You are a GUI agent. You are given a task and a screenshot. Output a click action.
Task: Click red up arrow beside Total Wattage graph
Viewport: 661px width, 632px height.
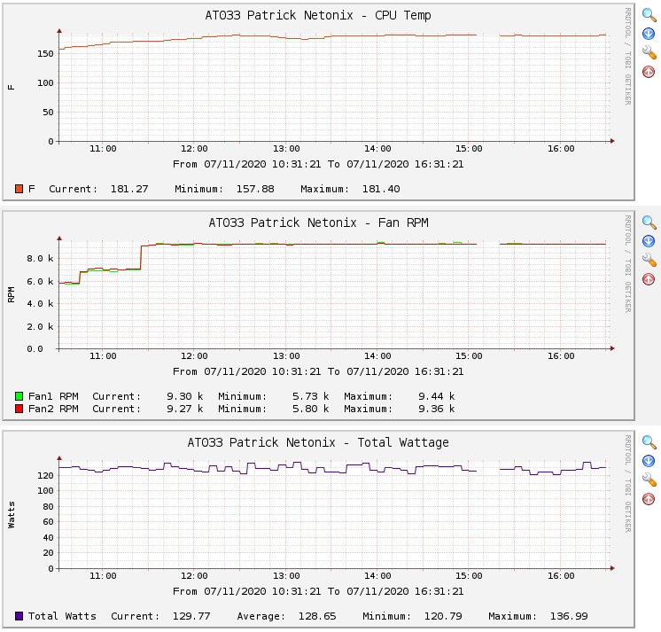[x=649, y=498]
